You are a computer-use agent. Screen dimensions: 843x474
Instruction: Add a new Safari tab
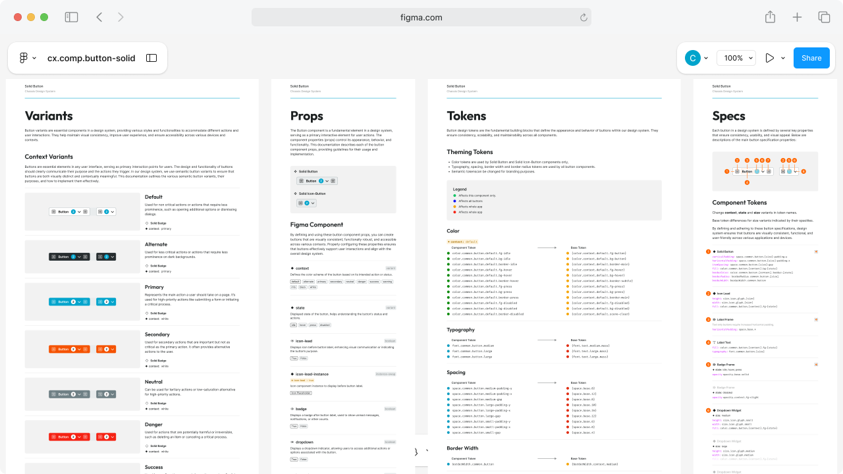coord(797,17)
